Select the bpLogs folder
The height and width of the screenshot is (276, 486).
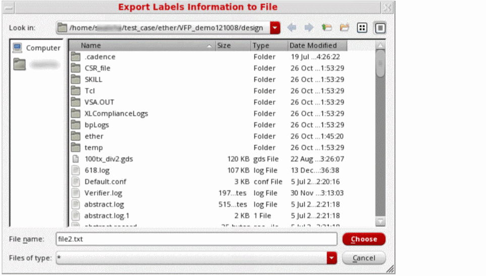[x=97, y=125]
